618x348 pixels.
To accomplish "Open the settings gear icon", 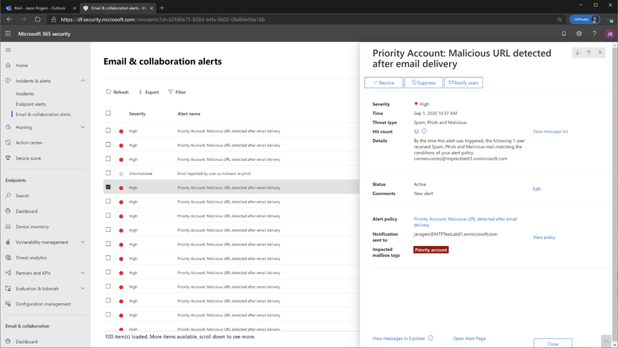I will tap(579, 34).
